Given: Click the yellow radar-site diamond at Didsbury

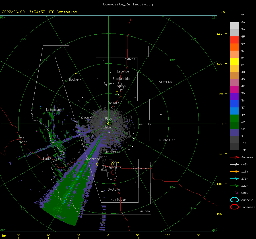Looking at the screenshot, I should click(x=109, y=124).
